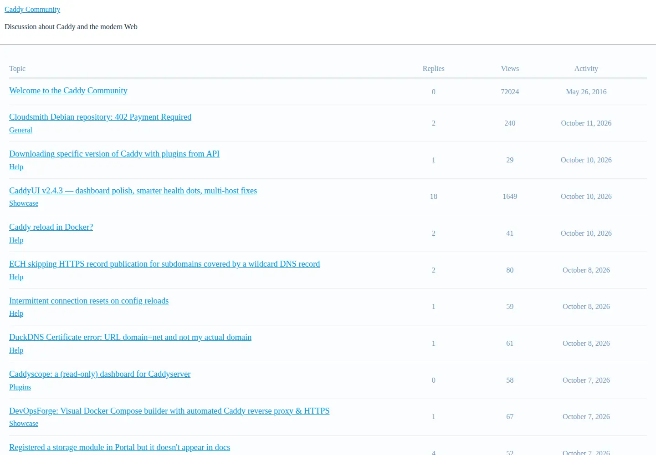Viewport: 656px width, 455px height.
Task: Open the Downloading specific version of Caddy topic
Action: [114, 154]
